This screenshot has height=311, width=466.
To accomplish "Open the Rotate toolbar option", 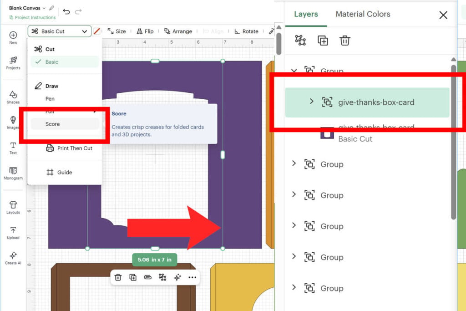I will [246, 31].
